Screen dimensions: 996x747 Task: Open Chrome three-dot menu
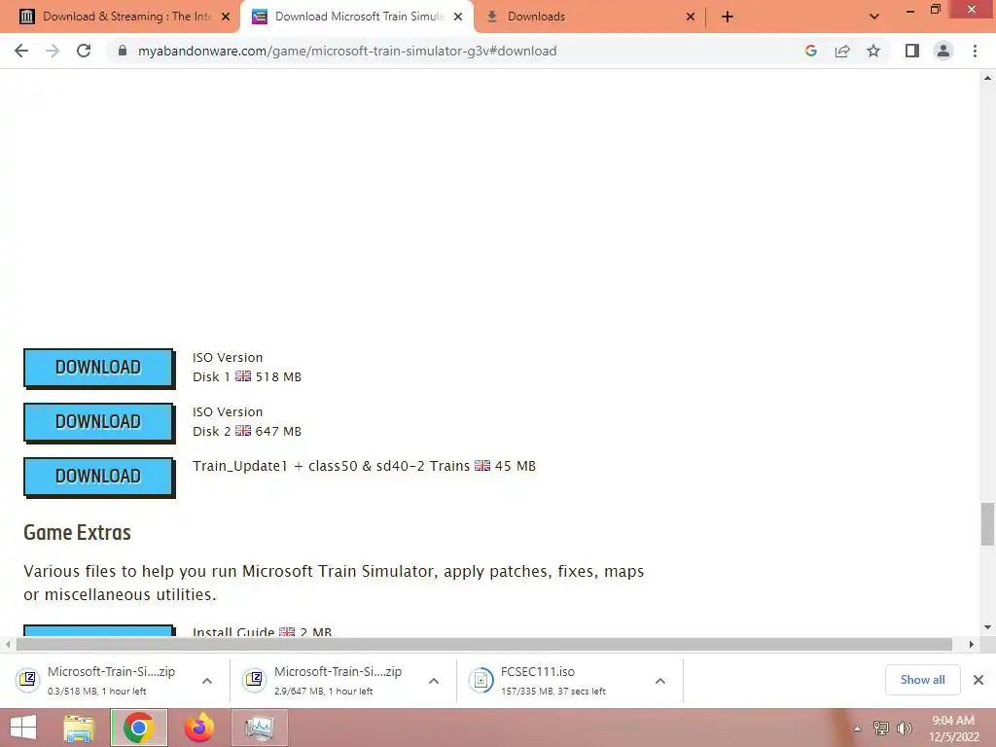click(x=975, y=51)
